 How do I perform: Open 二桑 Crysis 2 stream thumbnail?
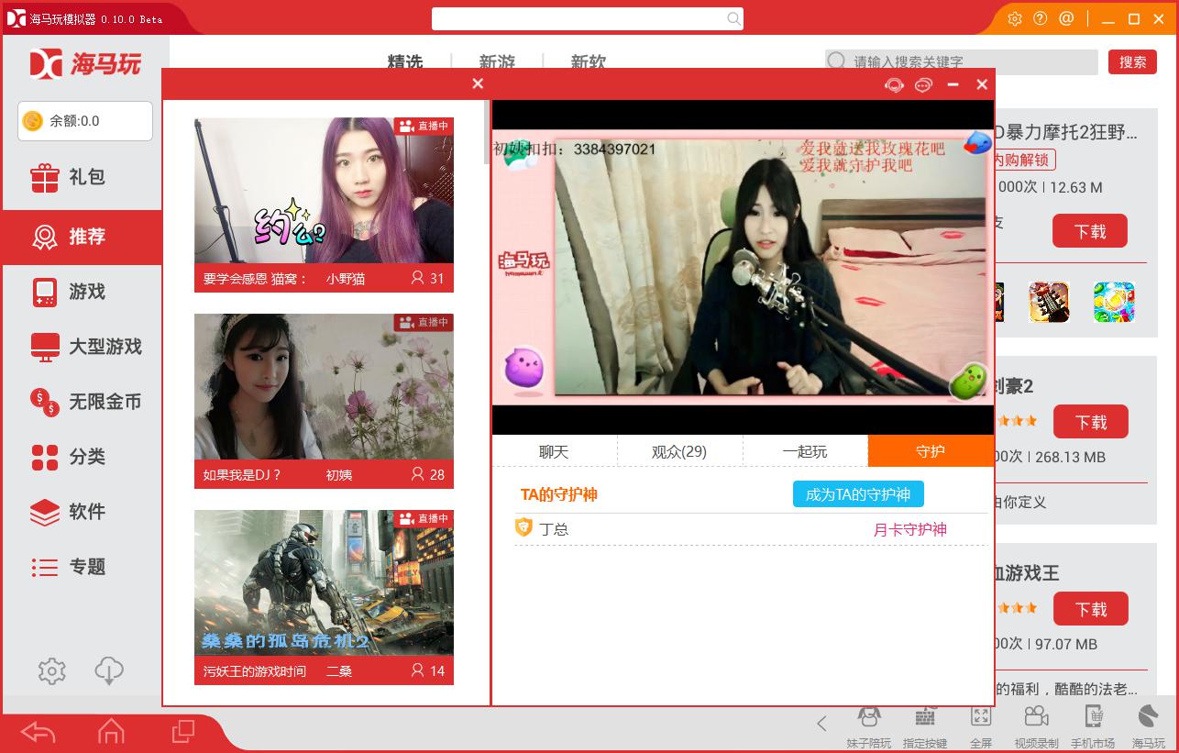click(324, 582)
